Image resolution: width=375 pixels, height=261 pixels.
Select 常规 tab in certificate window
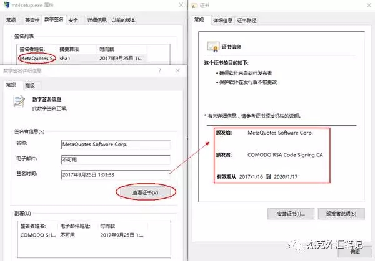pos(199,19)
